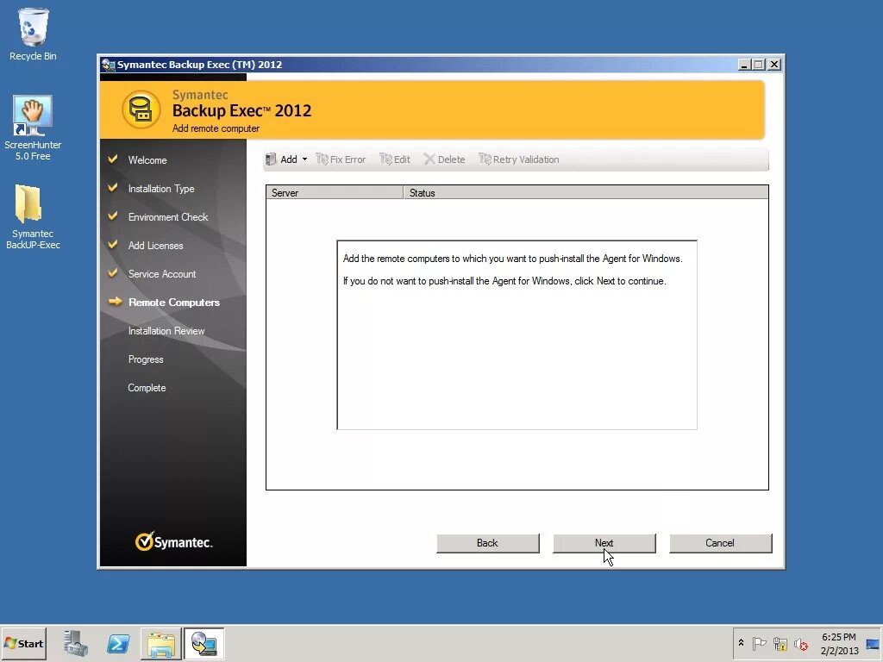Click the network tray icon

[780, 643]
